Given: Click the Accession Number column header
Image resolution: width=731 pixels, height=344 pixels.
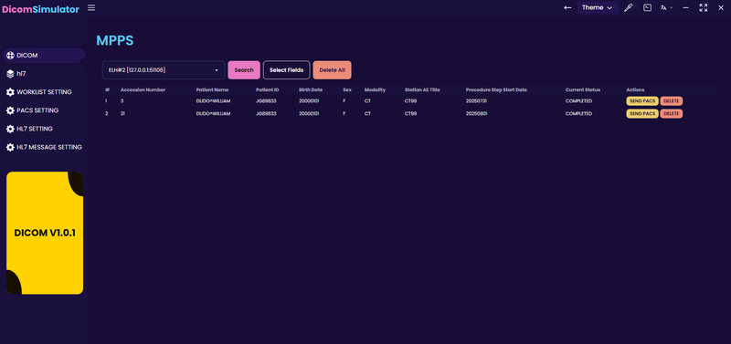Looking at the screenshot, I should (x=143, y=89).
